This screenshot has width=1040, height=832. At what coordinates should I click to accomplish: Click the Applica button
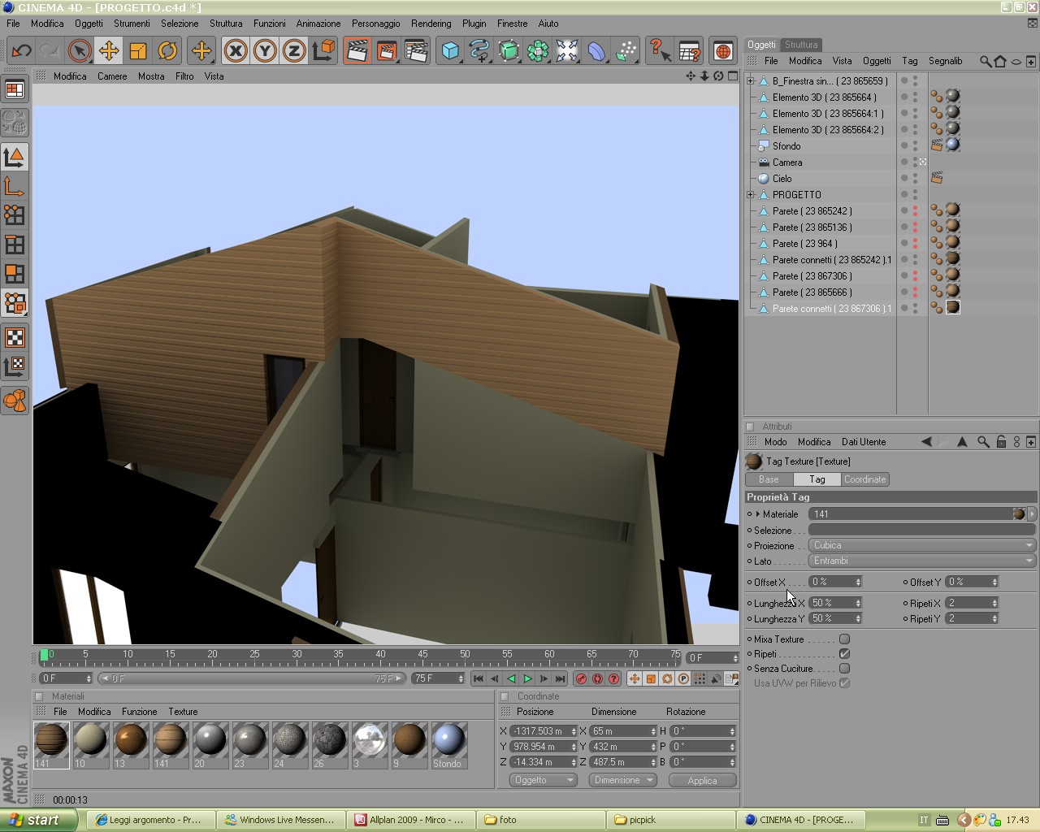[702, 780]
